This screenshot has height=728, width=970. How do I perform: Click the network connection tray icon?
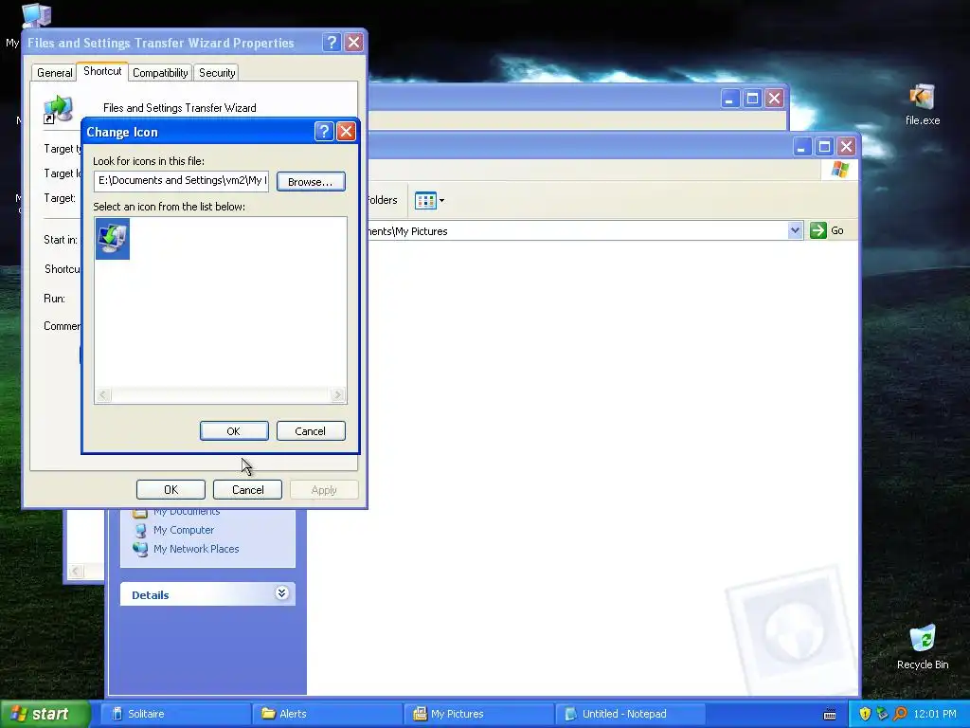pos(882,714)
